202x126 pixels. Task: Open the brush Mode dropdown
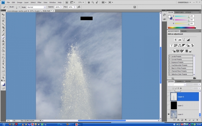click(36, 7)
